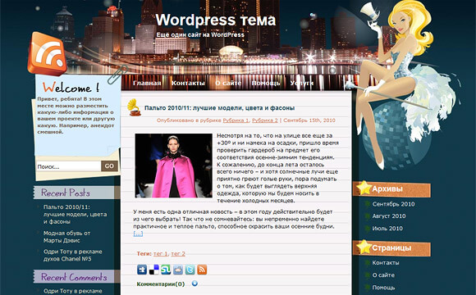Click the small orange RSS share icon

[202, 270]
